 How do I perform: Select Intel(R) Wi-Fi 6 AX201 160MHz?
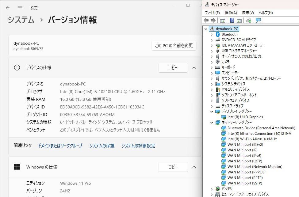point(252,139)
